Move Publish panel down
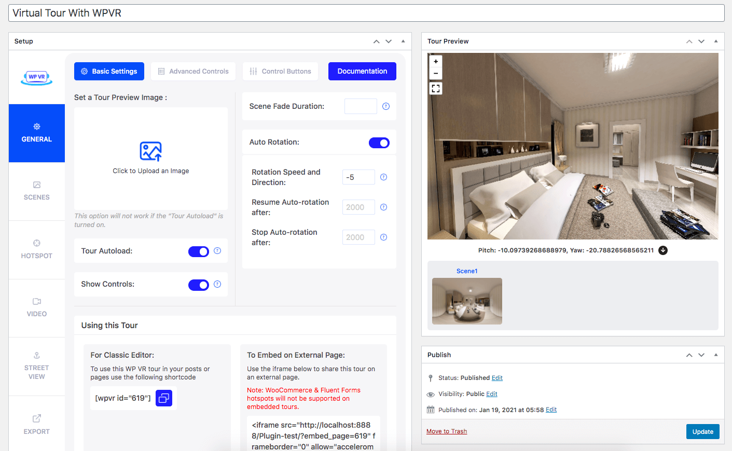Image resolution: width=732 pixels, height=451 pixels. (701, 355)
